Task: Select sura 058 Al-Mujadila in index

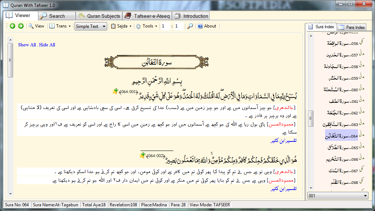Action: (x=341, y=67)
